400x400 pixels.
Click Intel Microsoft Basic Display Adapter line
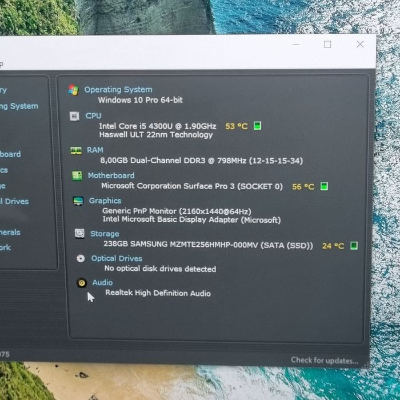pyautogui.click(x=191, y=219)
